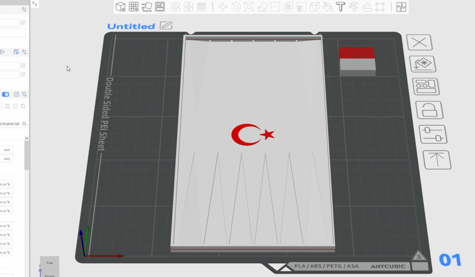
Task: Click the red filament wipe tower block
Action: pyautogui.click(x=357, y=52)
